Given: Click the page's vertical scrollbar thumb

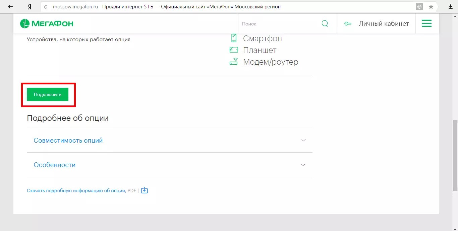Looking at the screenshot, I should (x=455, y=156).
